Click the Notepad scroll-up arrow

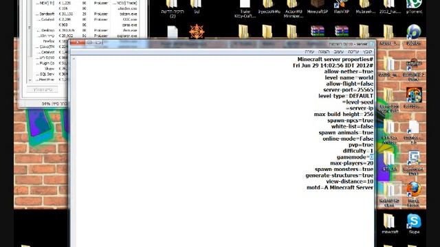click(74, 59)
